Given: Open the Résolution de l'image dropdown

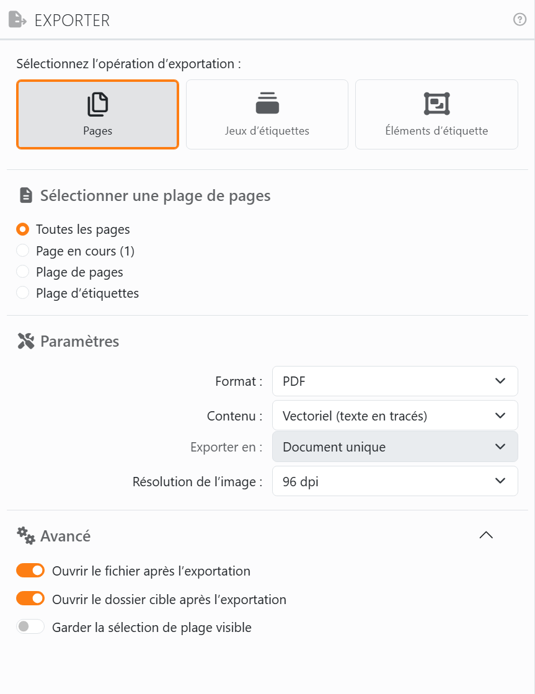Looking at the screenshot, I should click(395, 481).
